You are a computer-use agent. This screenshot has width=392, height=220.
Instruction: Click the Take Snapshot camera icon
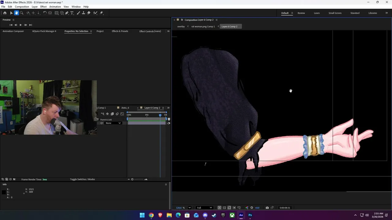point(267,208)
